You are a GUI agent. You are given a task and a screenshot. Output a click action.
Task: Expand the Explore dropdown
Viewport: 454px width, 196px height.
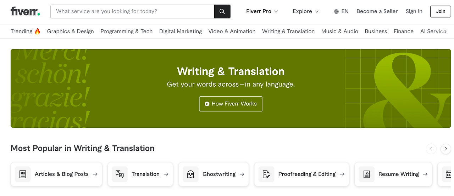(306, 11)
